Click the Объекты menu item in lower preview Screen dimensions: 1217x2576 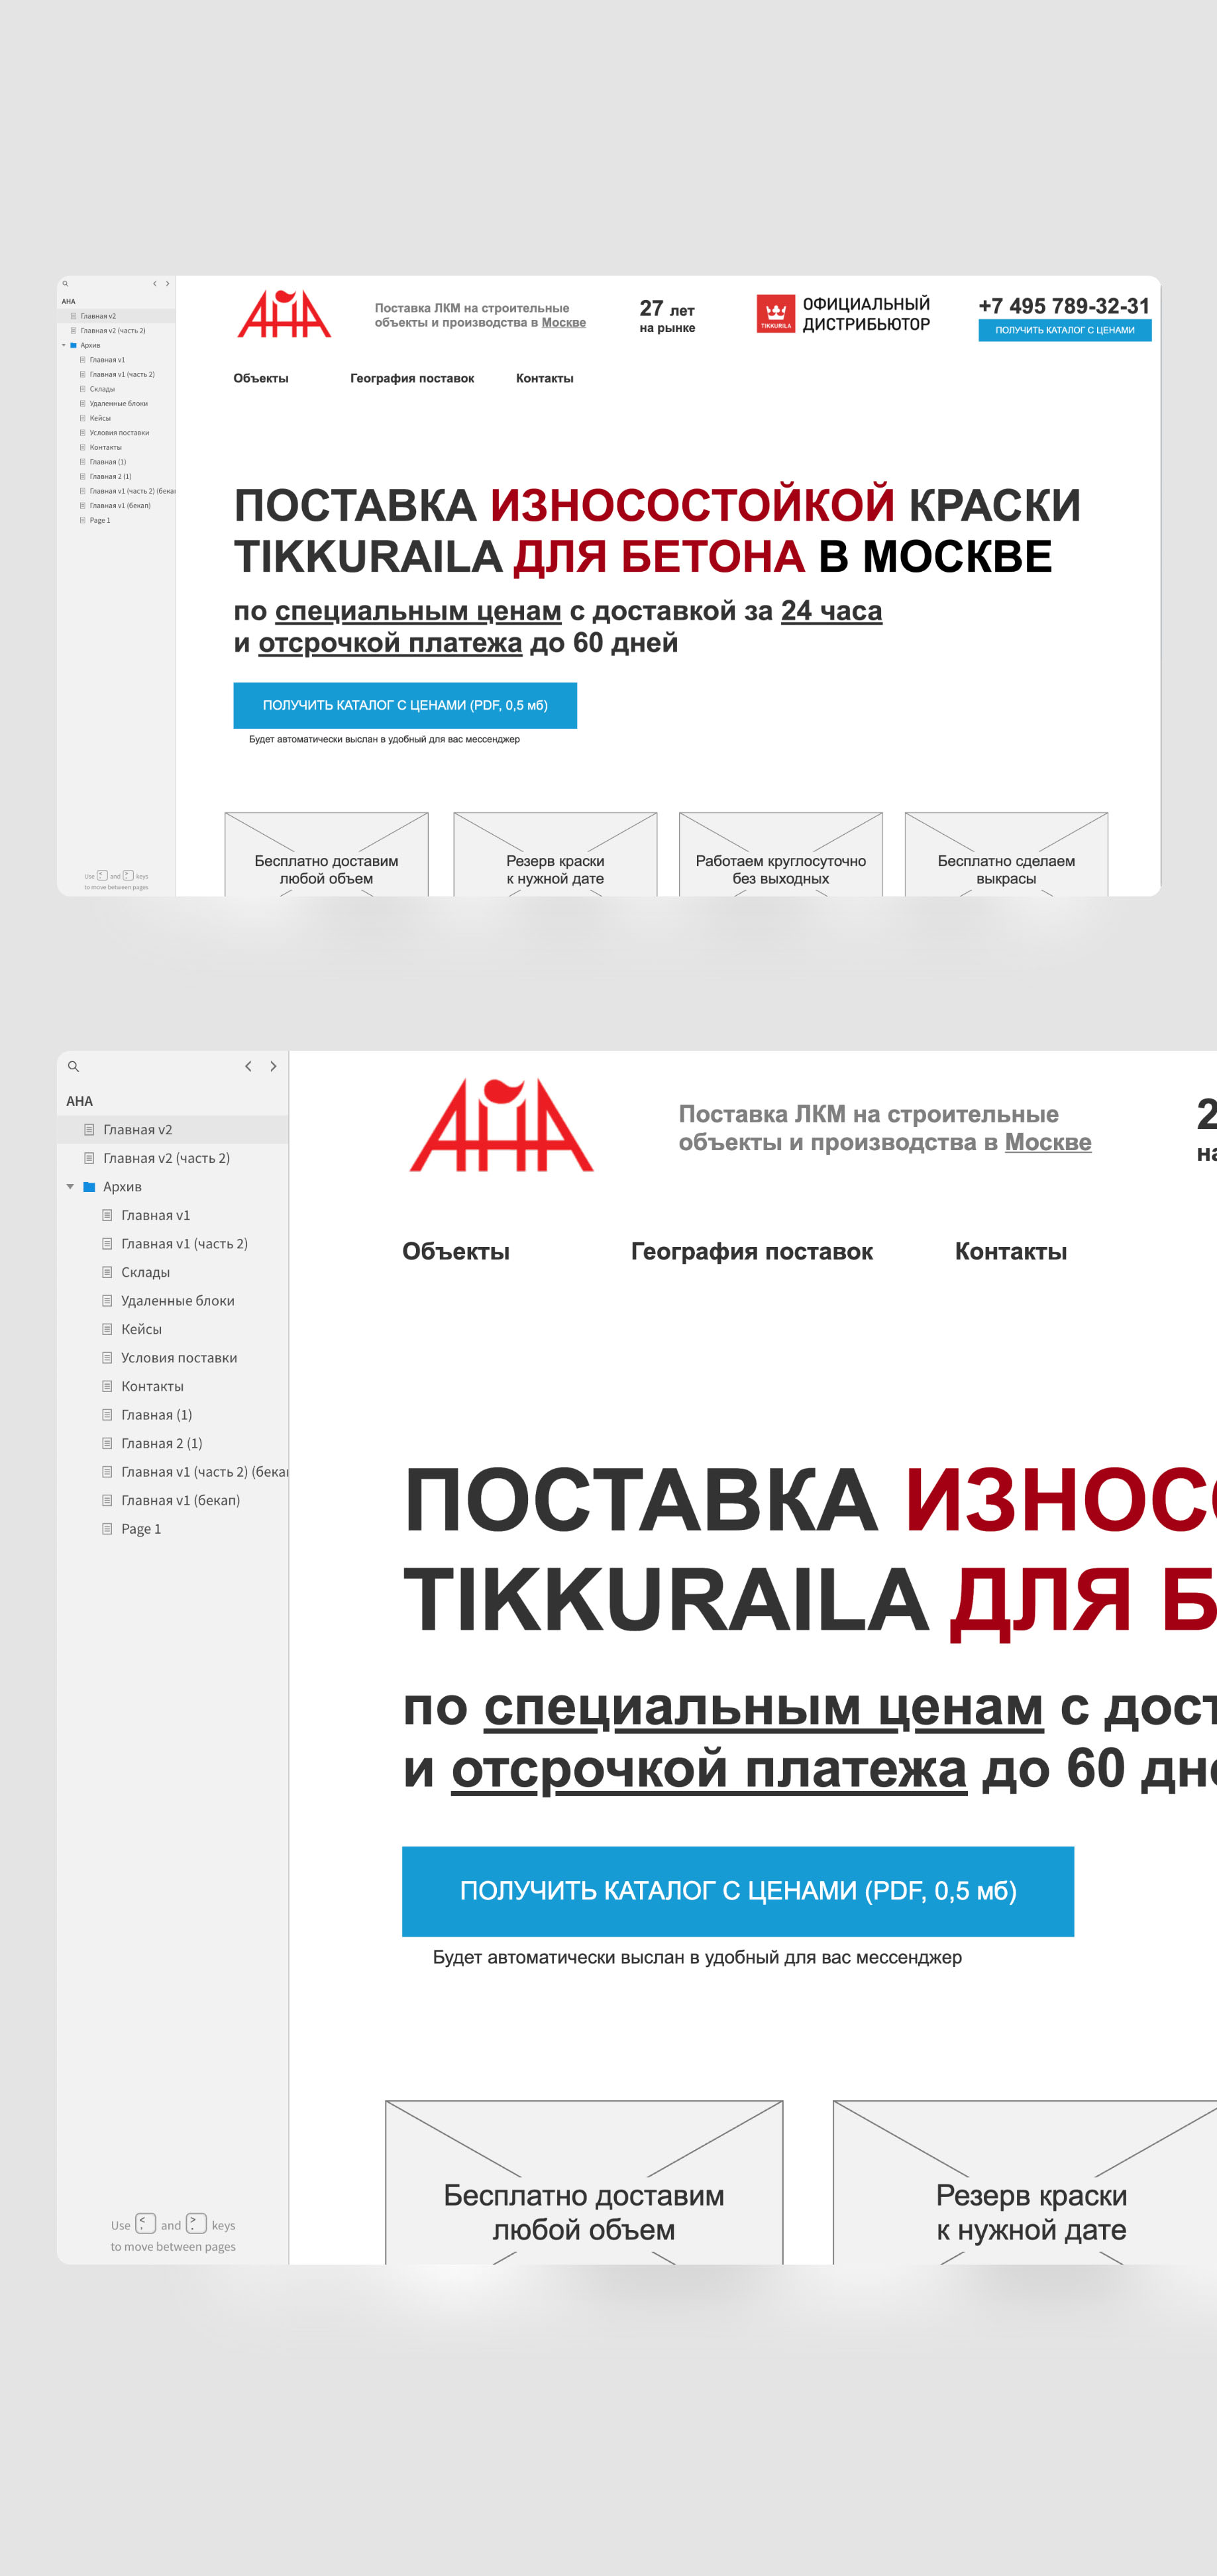tap(456, 1251)
